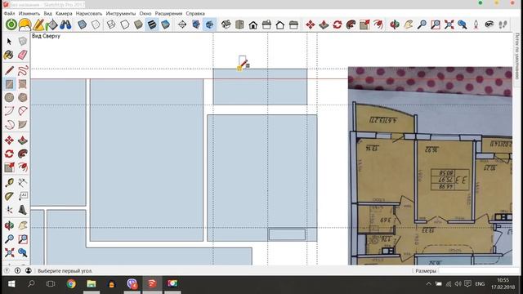The height and width of the screenshot is (294, 523).
Task: Choose the Dimension tool
Action: click(23, 183)
